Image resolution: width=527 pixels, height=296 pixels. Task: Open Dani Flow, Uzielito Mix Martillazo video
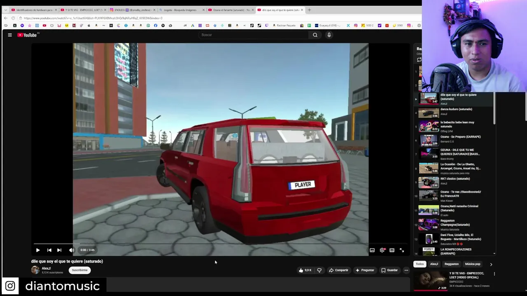(461, 237)
